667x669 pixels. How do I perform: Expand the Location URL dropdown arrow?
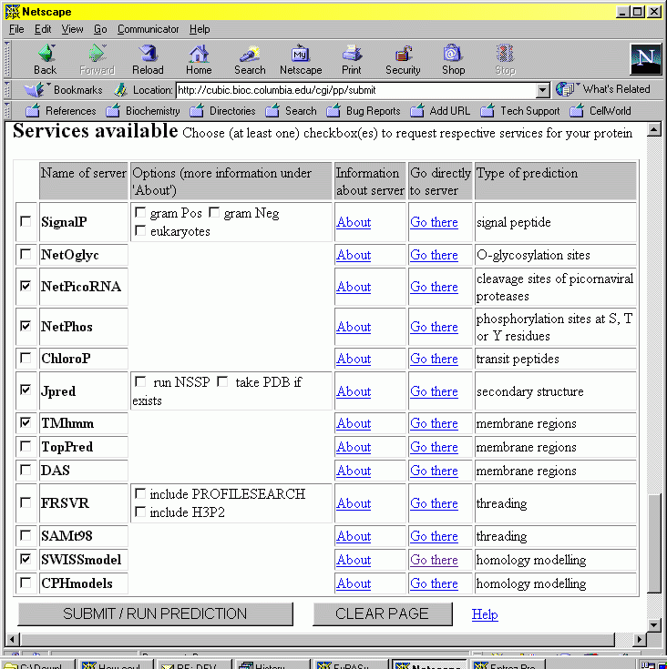click(x=542, y=90)
